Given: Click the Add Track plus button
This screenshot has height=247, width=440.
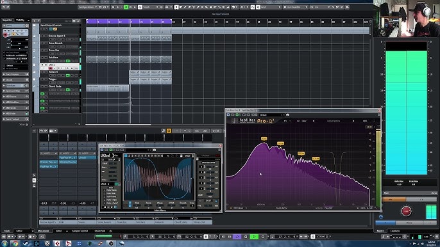Looking at the screenshot, I should click(x=34, y=20).
